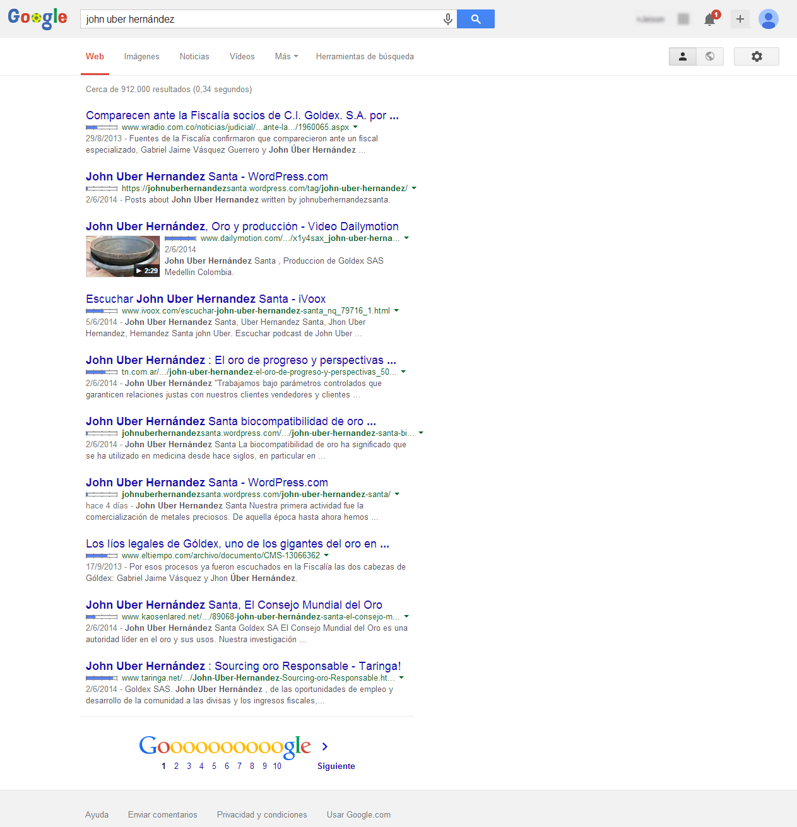Click Usar Google.com footer link
This screenshot has width=797, height=827.
(358, 814)
